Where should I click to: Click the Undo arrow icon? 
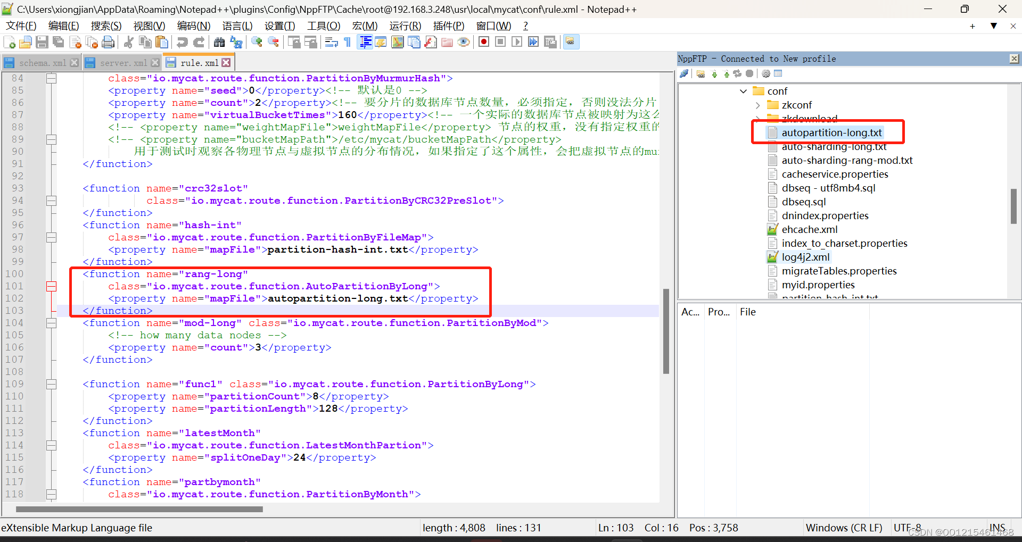[182, 43]
